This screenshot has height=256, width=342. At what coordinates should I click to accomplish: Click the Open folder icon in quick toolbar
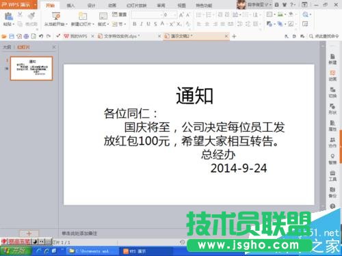(x=4, y=36)
